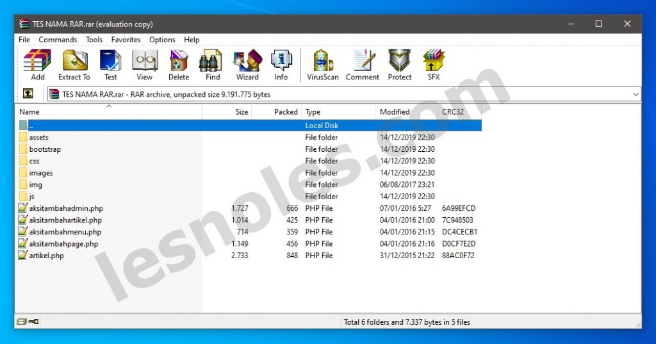Sort by the Size column header
Viewport: 656px width, 344px height.
click(x=227, y=111)
